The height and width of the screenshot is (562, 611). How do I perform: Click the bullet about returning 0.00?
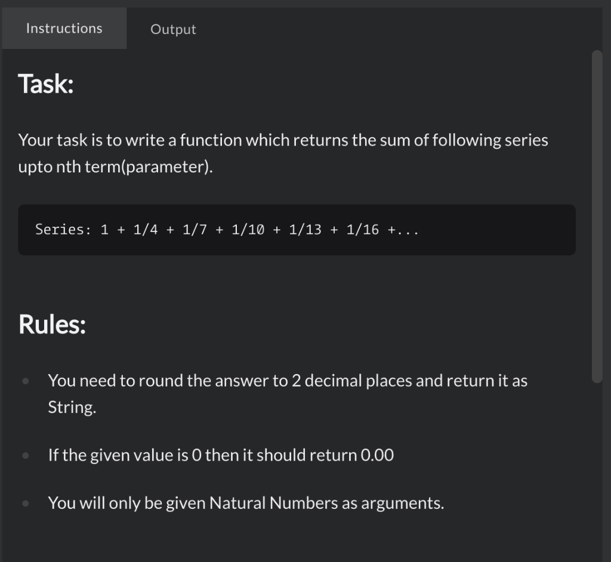pyautogui.click(x=221, y=455)
